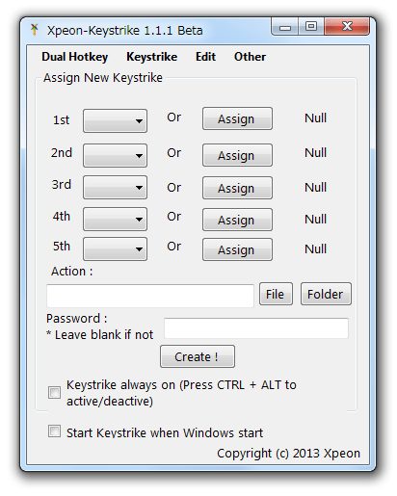Click Assign button for 5th key
The image size is (397, 496).
pos(237,249)
